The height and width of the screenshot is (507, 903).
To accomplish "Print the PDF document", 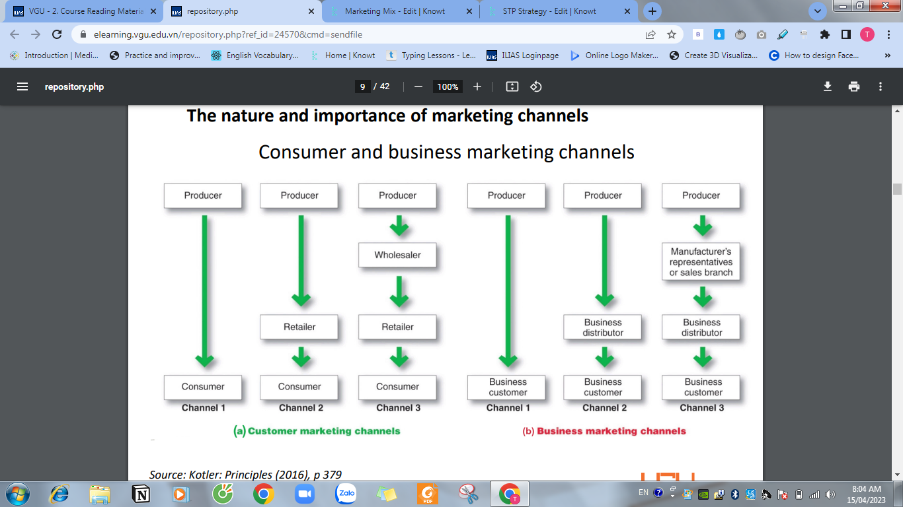I will point(854,86).
